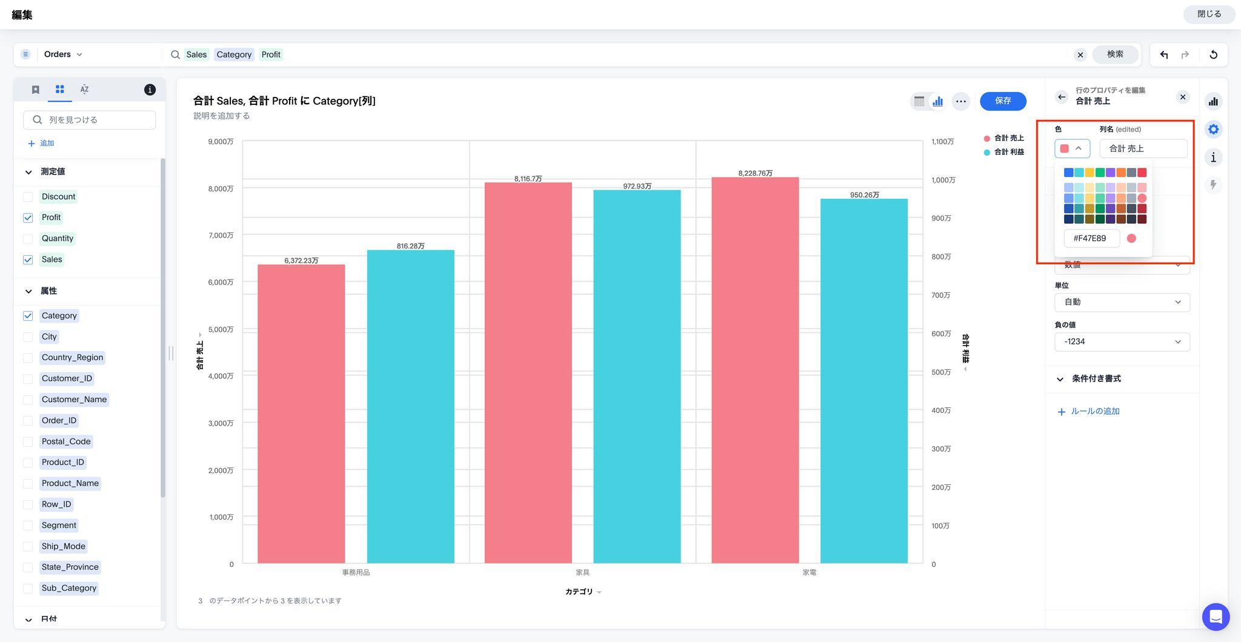This screenshot has height=642, width=1241.
Task: Click the Category search token
Action: click(x=234, y=55)
